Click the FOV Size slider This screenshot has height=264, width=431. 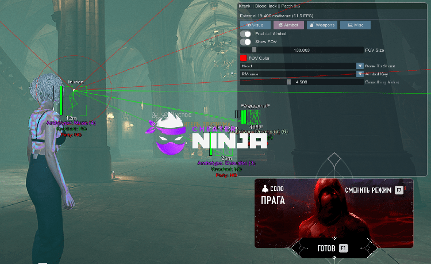coord(302,50)
